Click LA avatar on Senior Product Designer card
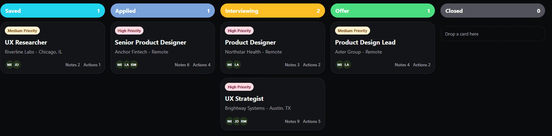The width and height of the screenshot is (552, 136). tap(127, 65)
